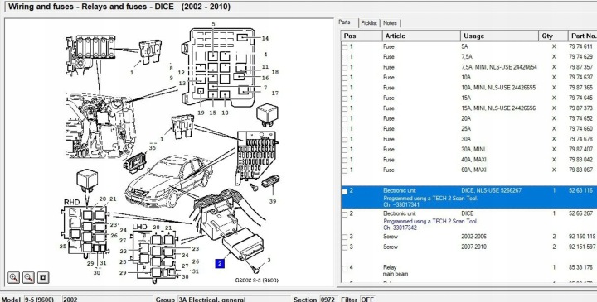The height and width of the screenshot is (302, 597).
Task: Zoom in on the wiring diagram
Action: (x=13, y=277)
